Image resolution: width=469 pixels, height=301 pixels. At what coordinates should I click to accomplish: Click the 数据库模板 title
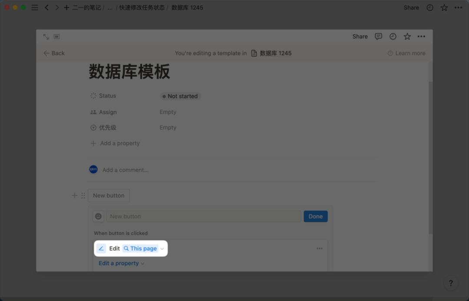[129, 72]
